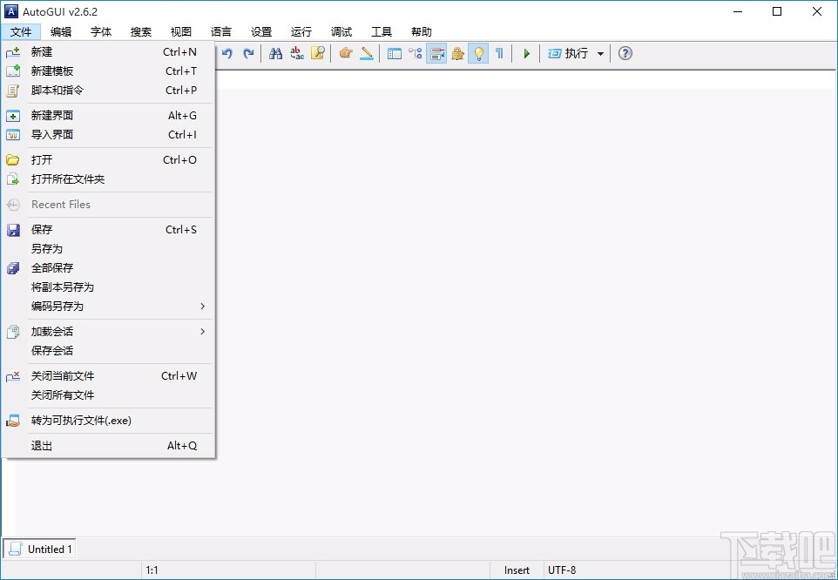Toggle the light bulb highlight icon
The width and height of the screenshot is (838, 580).
(x=478, y=53)
